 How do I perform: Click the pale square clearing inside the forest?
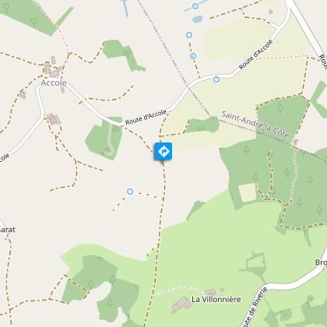pos(248,192)
